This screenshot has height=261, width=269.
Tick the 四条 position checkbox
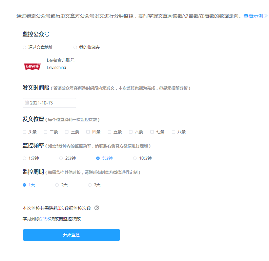click(x=88, y=132)
